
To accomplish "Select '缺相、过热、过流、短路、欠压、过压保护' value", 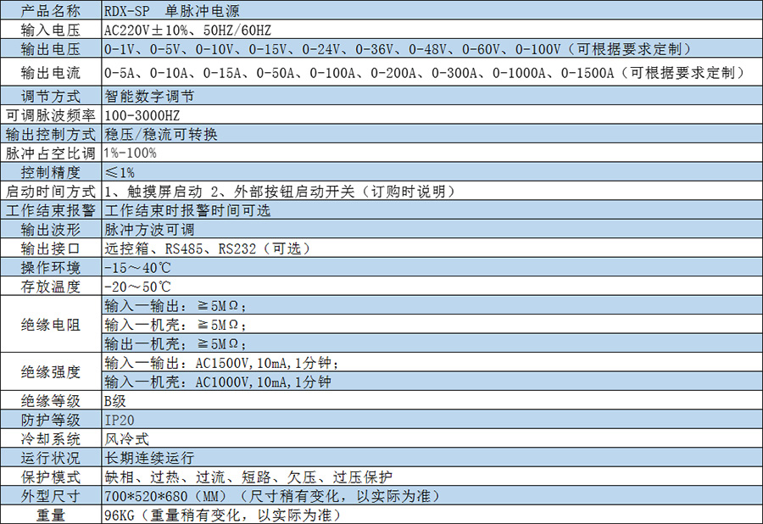I will 248,477.
